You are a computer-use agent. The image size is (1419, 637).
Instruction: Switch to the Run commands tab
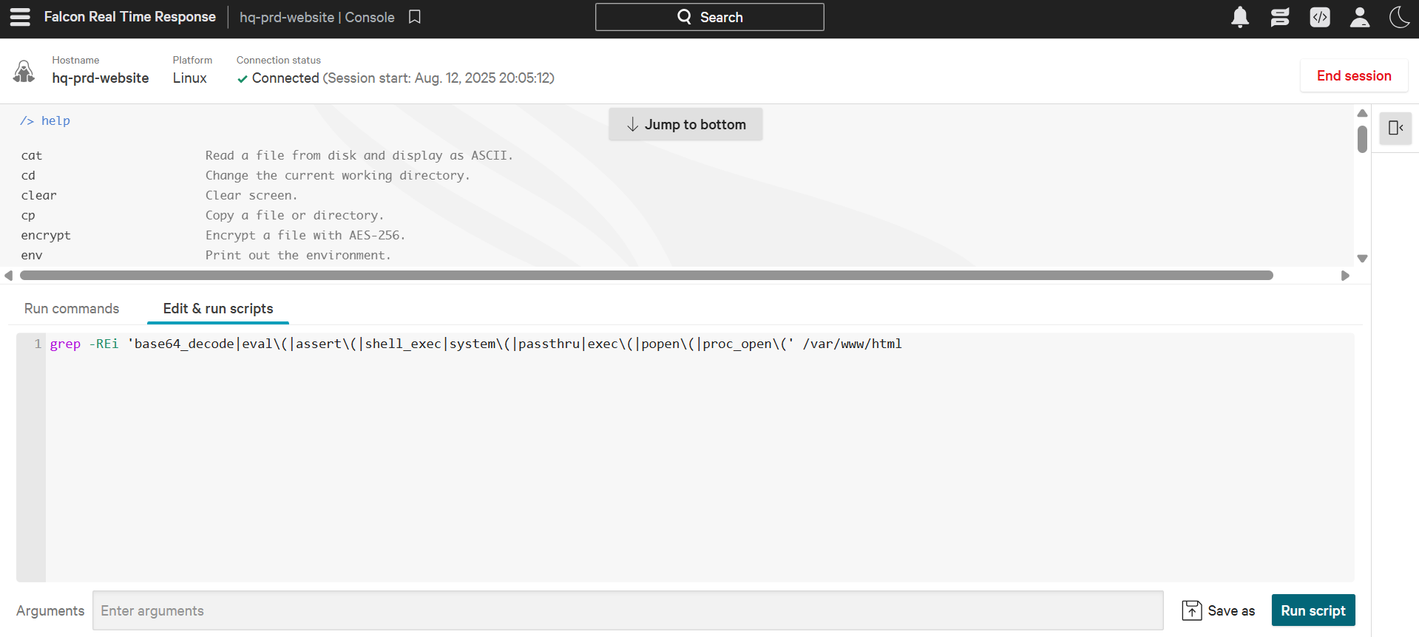tap(72, 308)
